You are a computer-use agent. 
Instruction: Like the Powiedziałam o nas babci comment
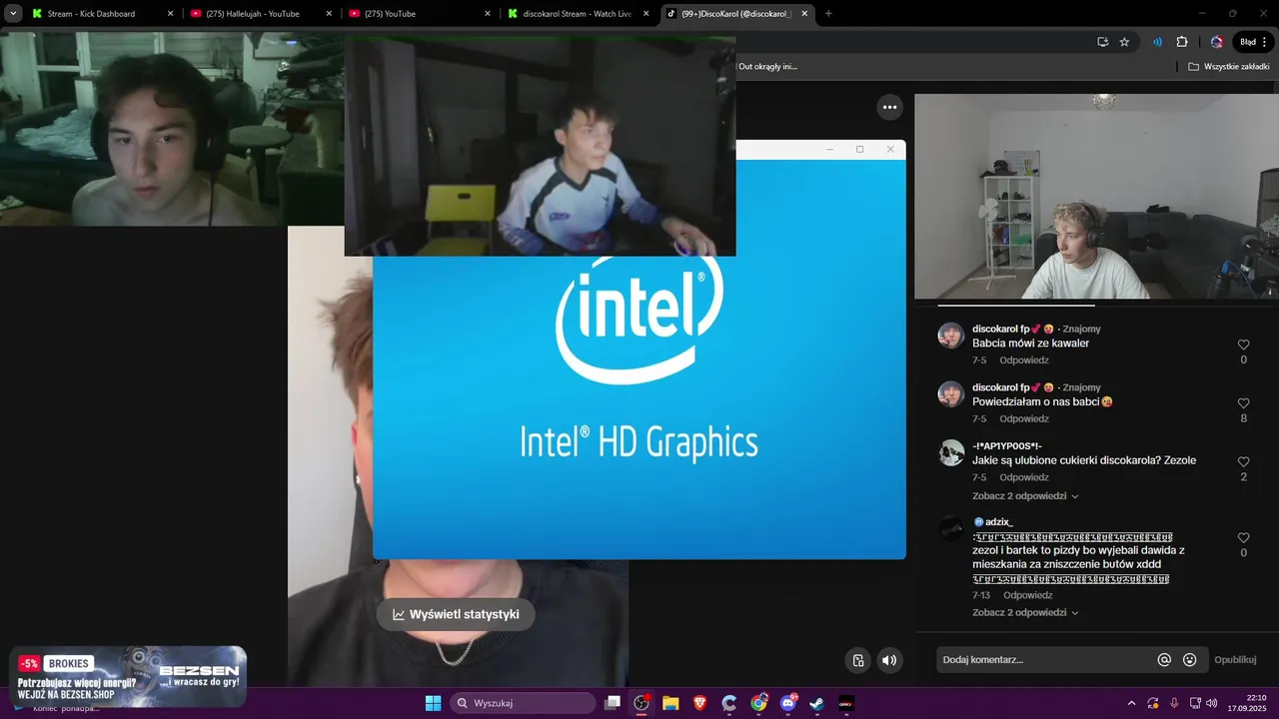pos(1243,403)
